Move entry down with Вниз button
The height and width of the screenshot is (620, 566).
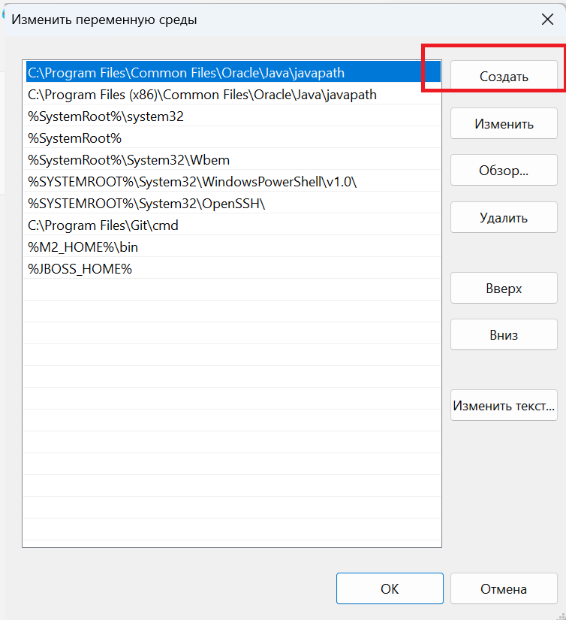click(x=504, y=335)
